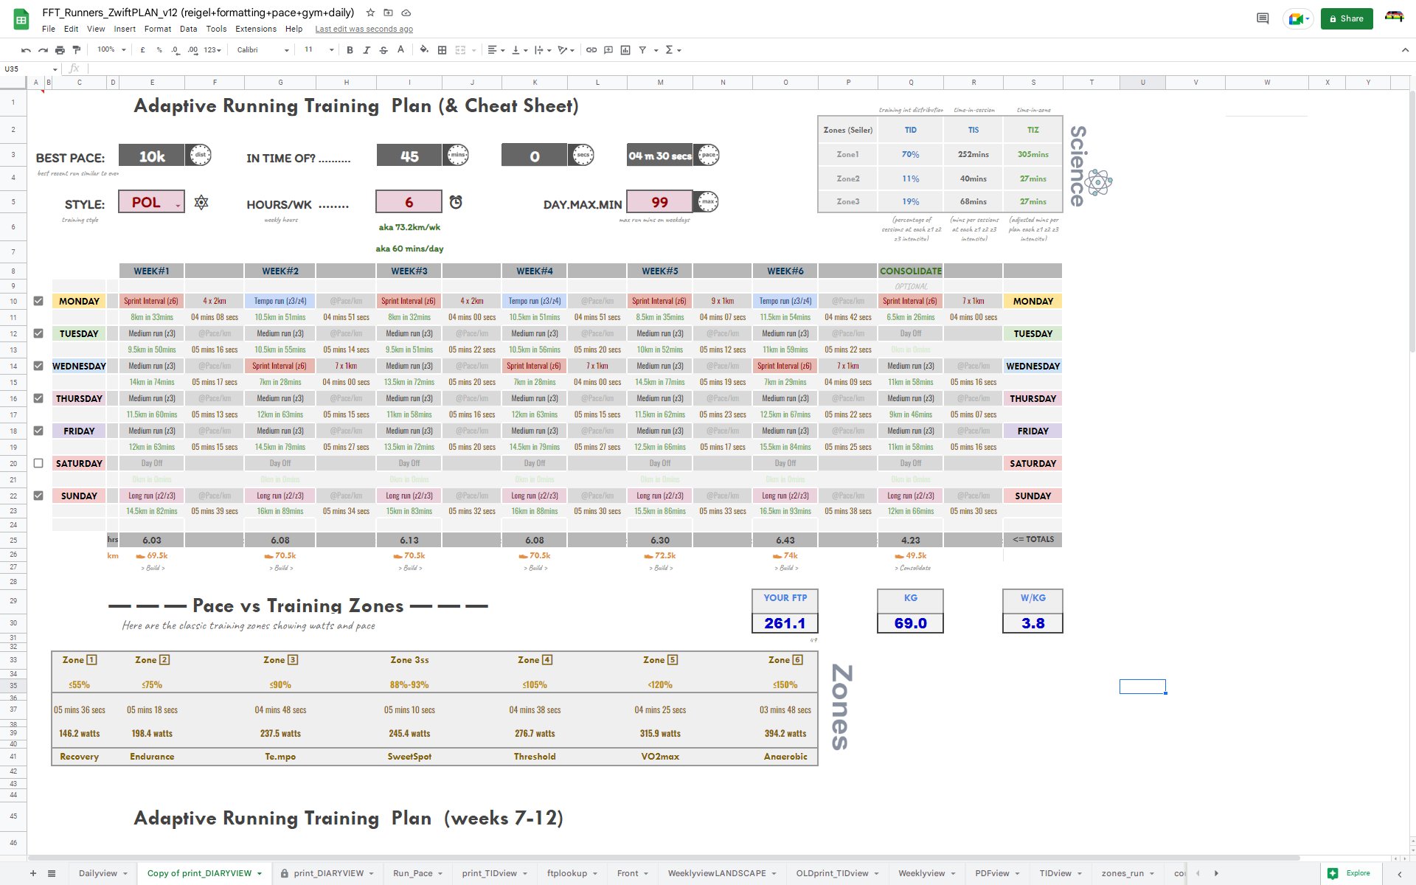Apply bold formatting to the cell
Viewport: 1416px width, 885px height.
coord(350,49)
